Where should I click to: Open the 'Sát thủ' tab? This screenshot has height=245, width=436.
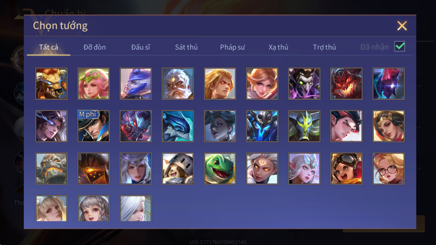pos(186,47)
